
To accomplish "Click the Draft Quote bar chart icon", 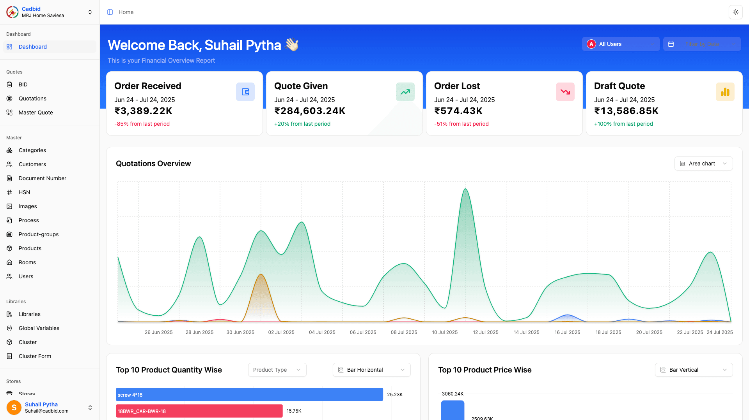I will tap(725, 92).
